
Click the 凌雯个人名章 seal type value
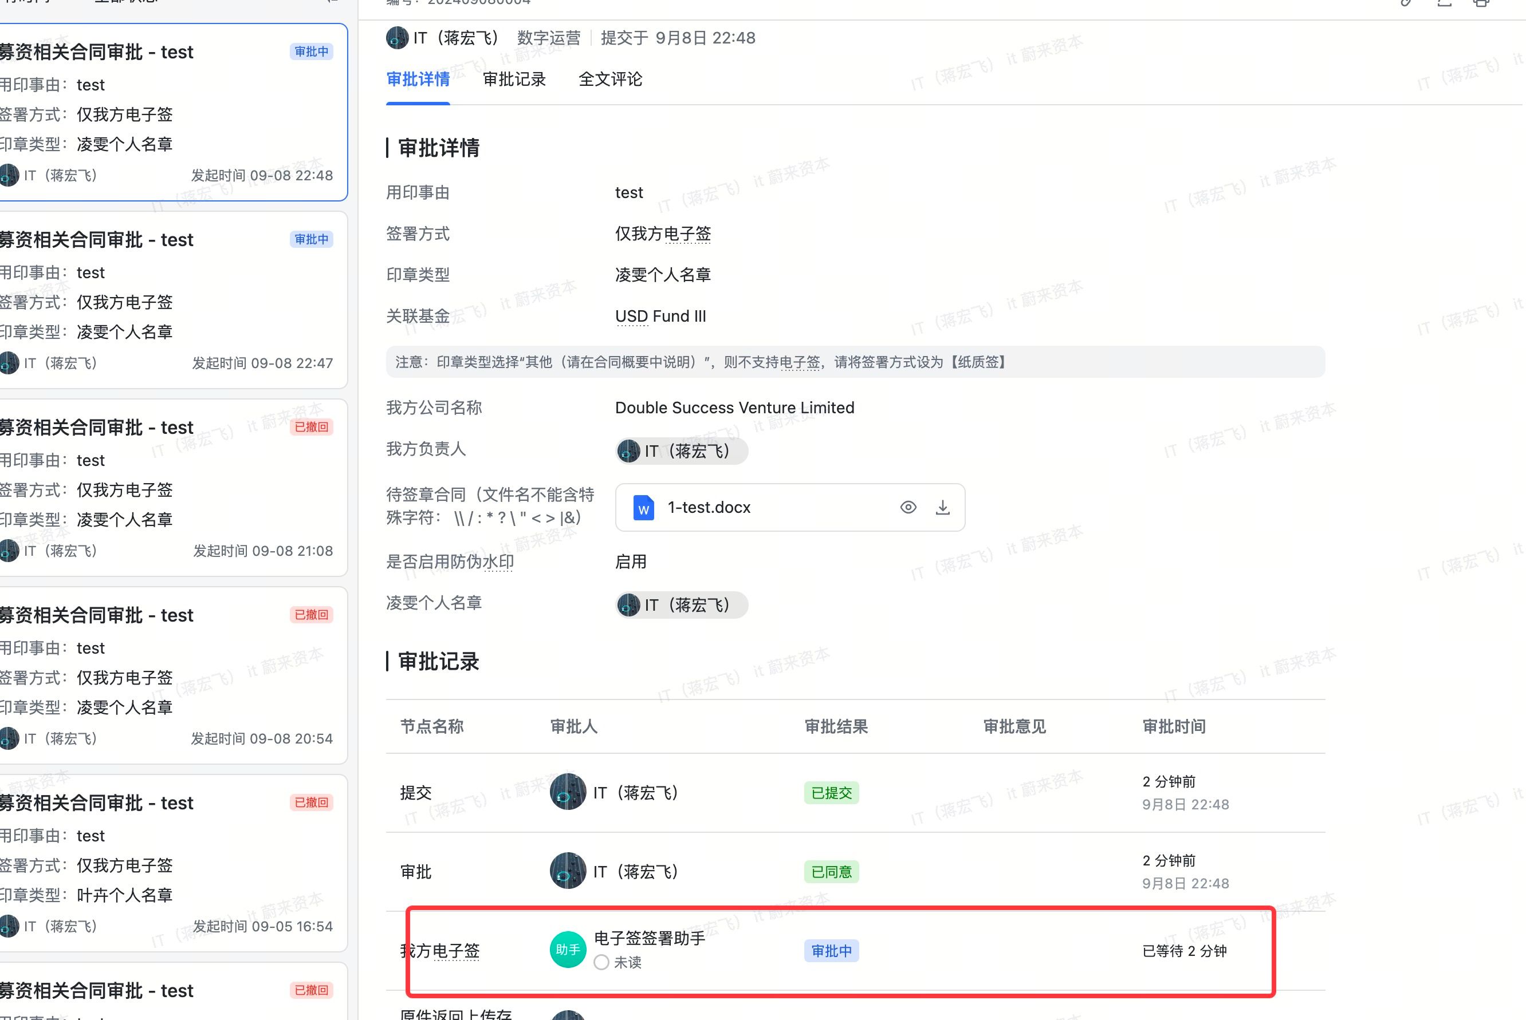pos(663,275)
